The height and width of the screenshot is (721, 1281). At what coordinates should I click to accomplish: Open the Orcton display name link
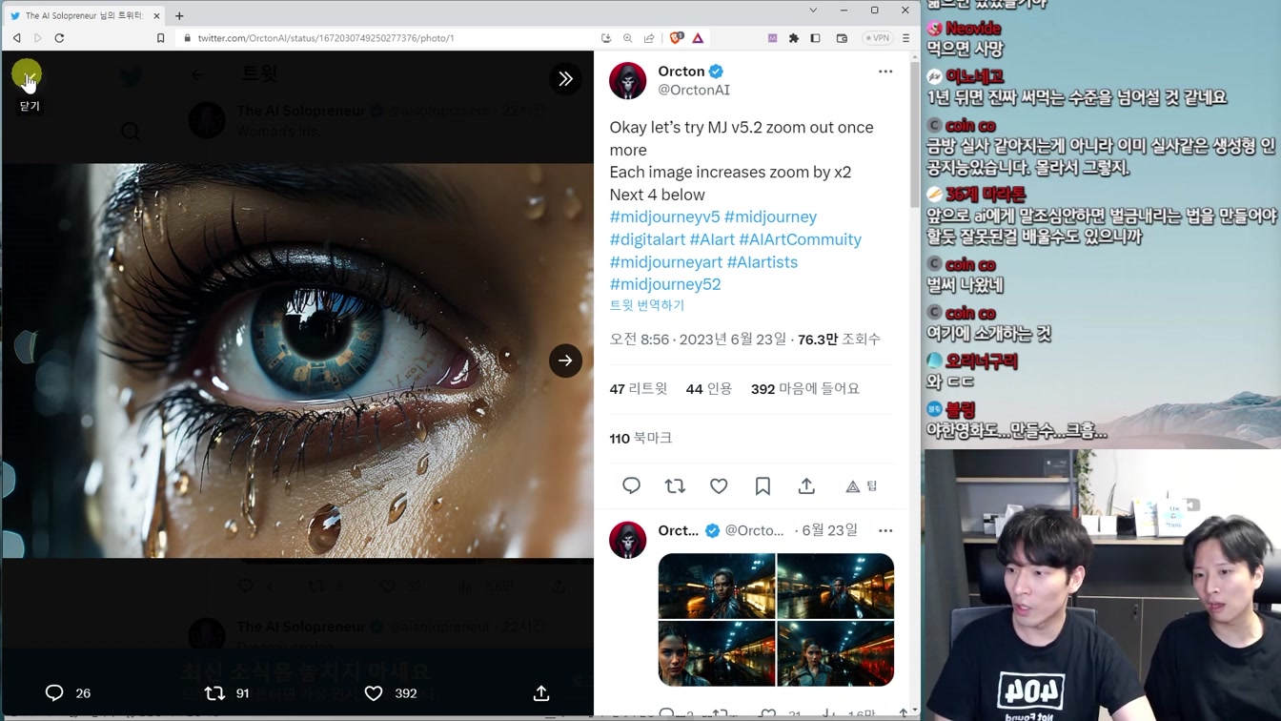click(681, 72)
